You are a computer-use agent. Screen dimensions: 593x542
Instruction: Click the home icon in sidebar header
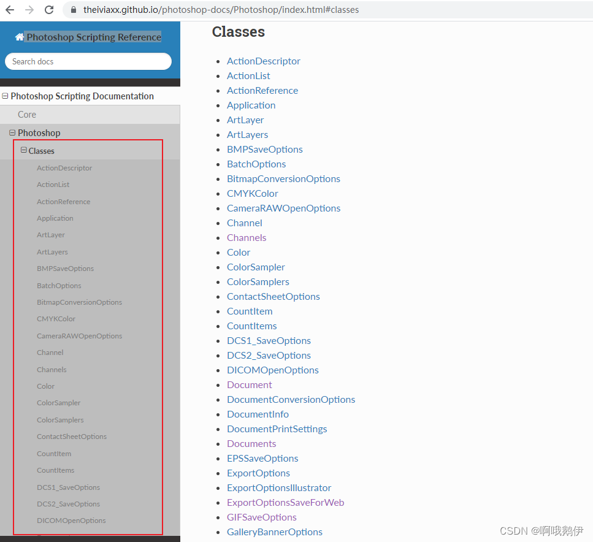20,37
